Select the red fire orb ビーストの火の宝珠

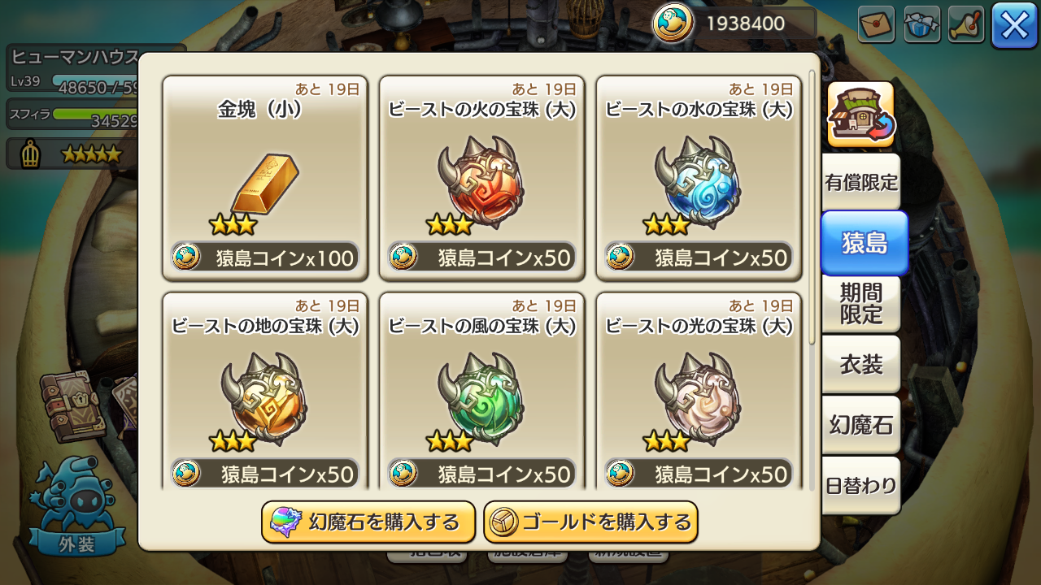point(482,178)
